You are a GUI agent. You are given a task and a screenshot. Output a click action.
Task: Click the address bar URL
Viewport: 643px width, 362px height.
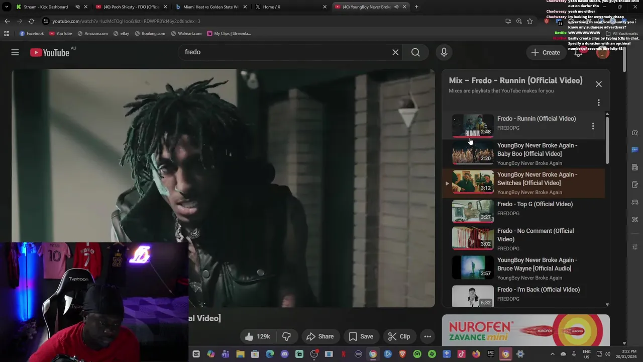[x=126, y=21]
